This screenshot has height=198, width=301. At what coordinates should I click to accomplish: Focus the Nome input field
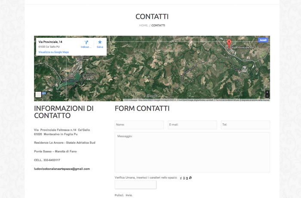[139, 125]
